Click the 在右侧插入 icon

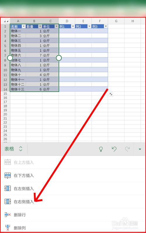point(8,202)
